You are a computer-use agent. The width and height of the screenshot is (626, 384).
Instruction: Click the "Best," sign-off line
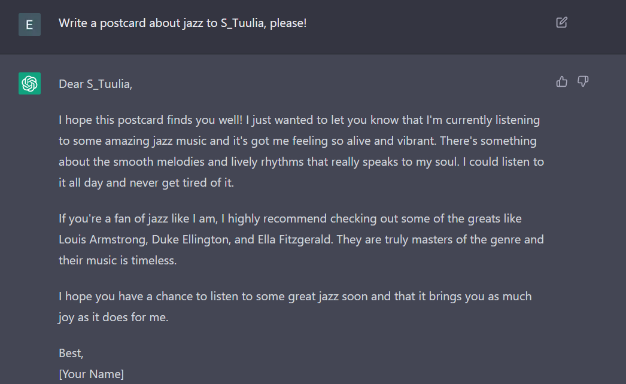coord(71,353)
